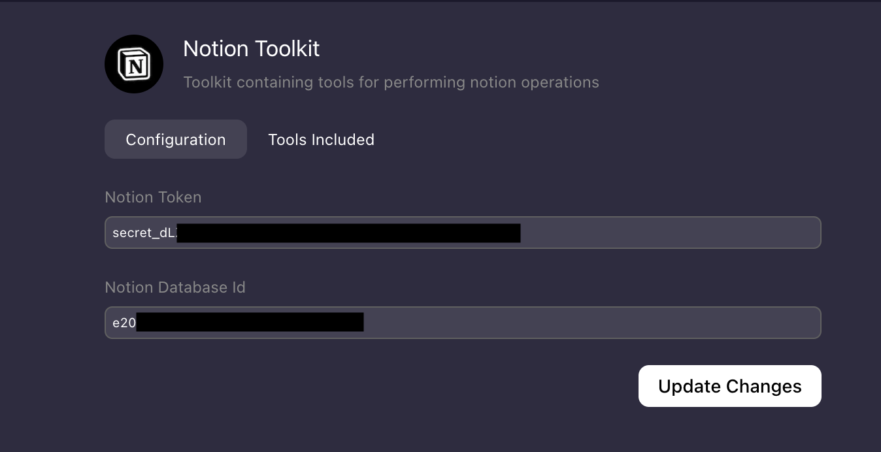
Task: Click the white "N" inside the Notion logo
Action: pyautogui.click(x=135, y=66)
